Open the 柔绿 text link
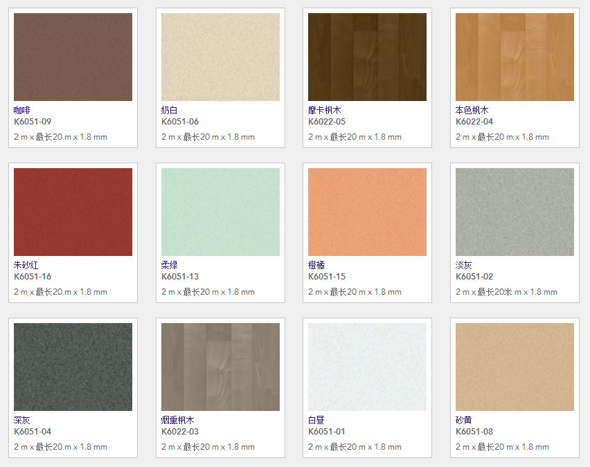590x467 pixels. [x=170, y=265]
